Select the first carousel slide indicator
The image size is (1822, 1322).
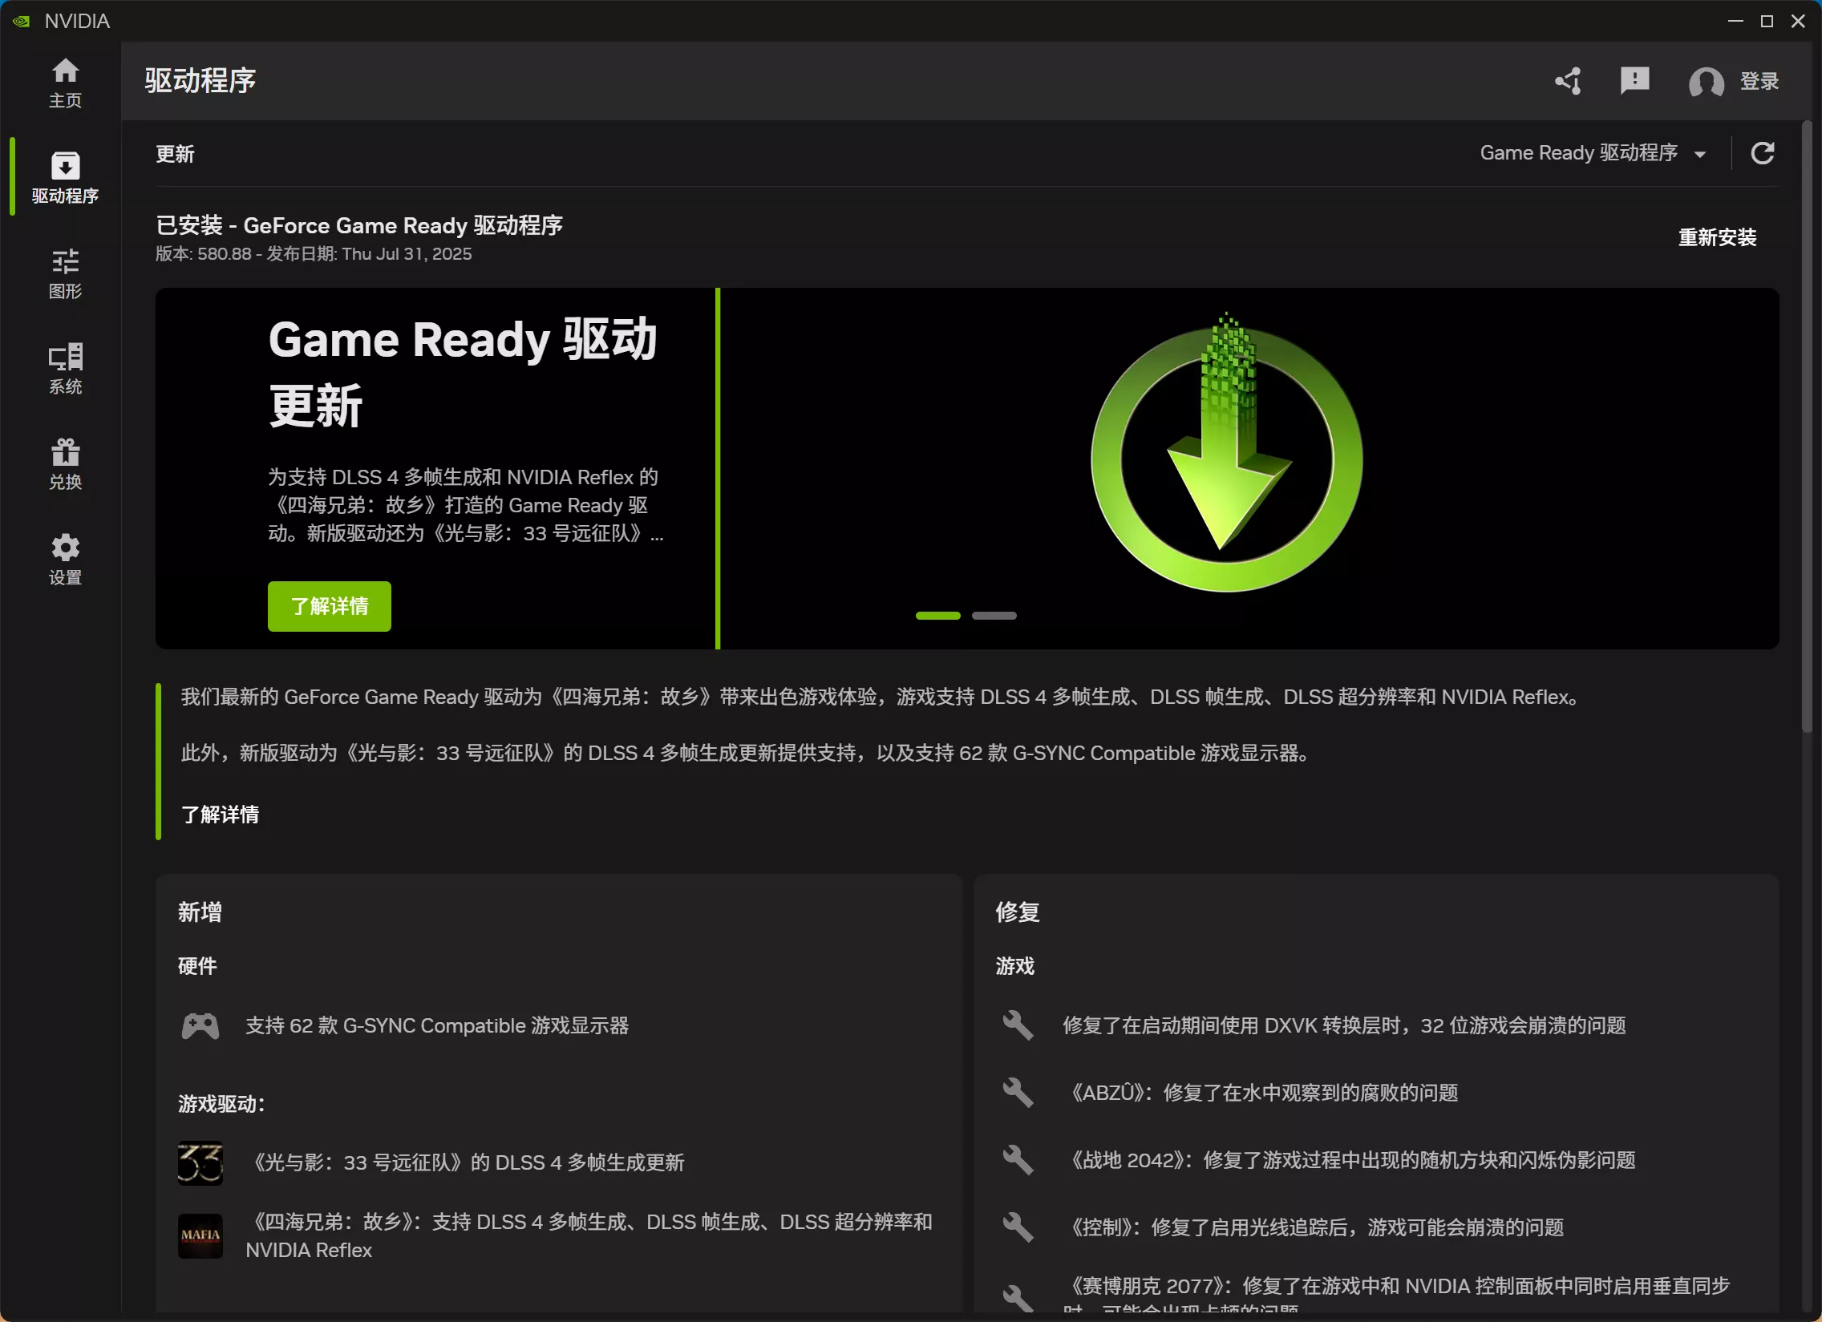937,615
